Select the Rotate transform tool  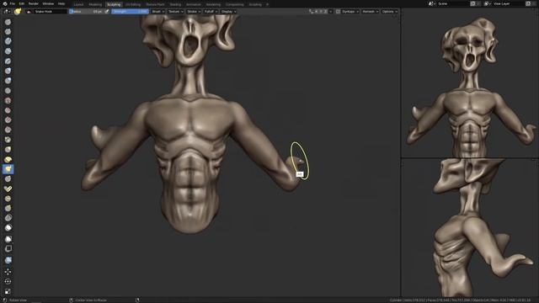(x=8, y=282)
